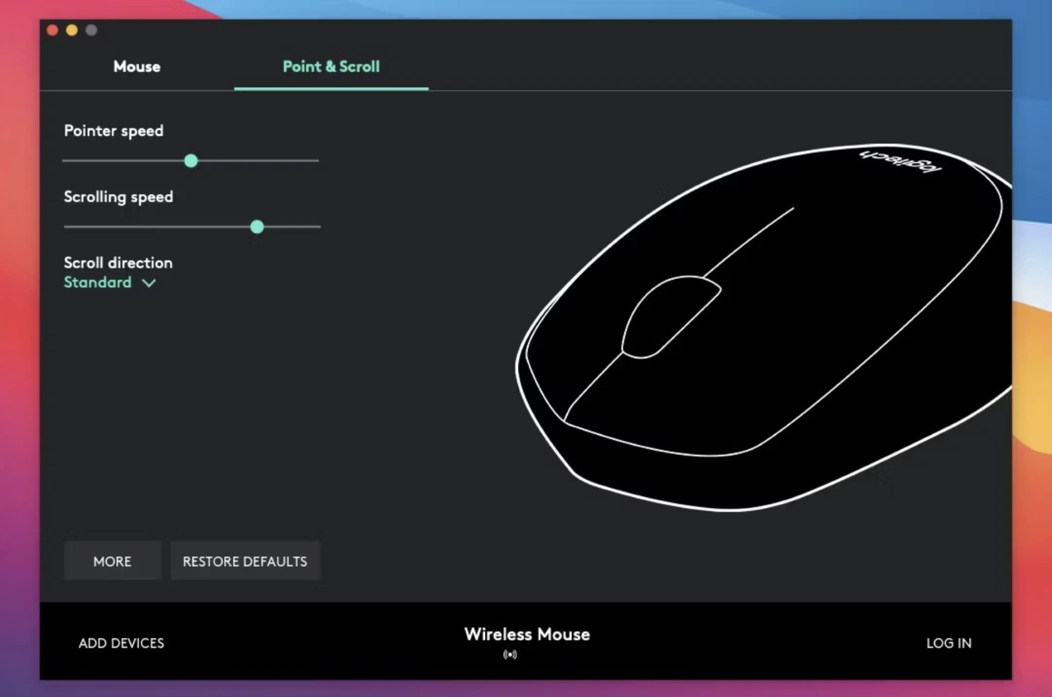Expand the chevron next to Standard
This screenshot has width=1052, height=697.
[149, 283]
